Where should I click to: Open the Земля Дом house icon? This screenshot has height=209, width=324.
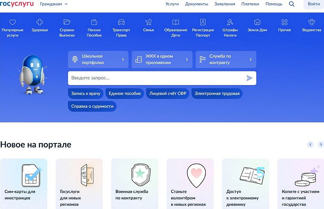257,22
